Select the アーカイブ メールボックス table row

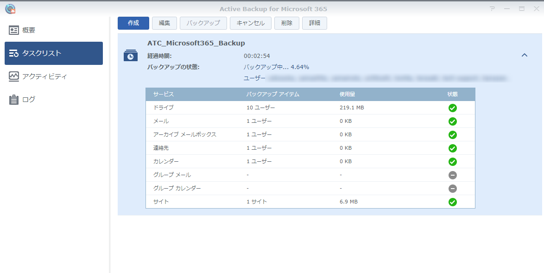tap(310, 135)
